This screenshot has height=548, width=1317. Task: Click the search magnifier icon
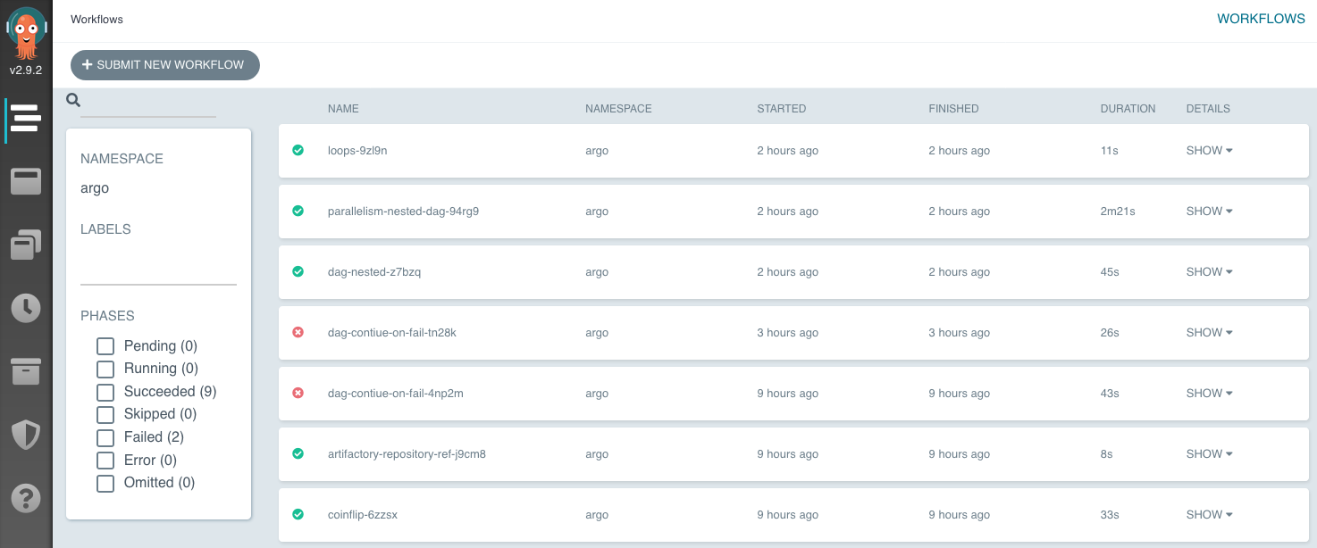(72, 100)
